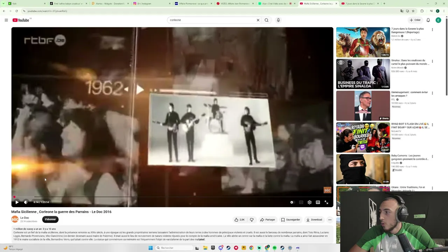The width and height of the screenshot is (448, 252).
Task: Toggle subtitles in the player
Action: point(301,202)
